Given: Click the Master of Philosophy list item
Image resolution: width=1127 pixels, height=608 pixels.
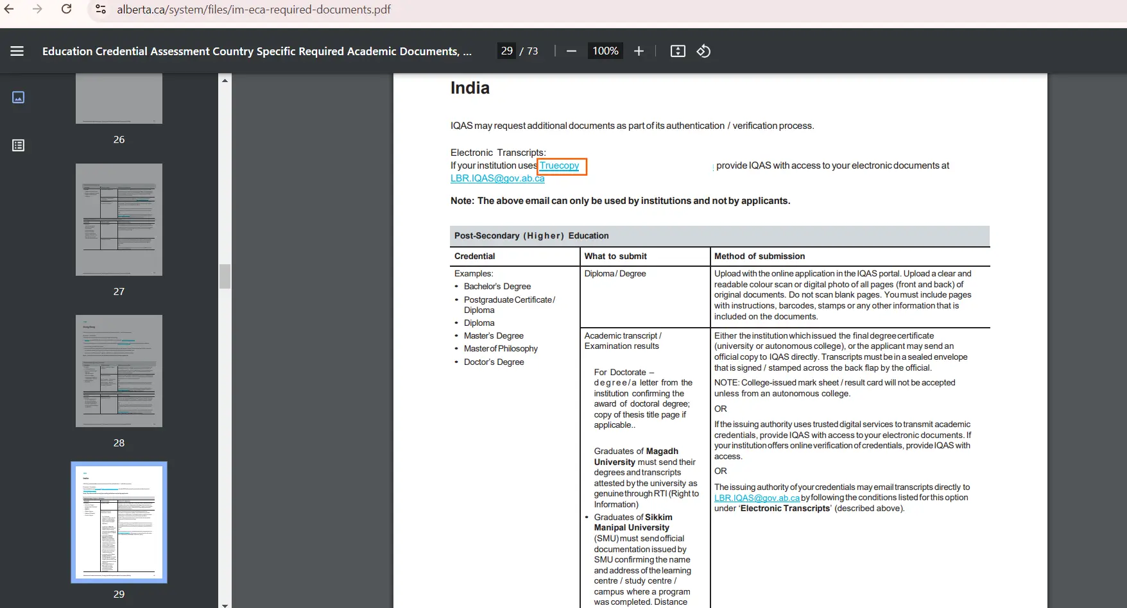Looking at the screenshot, I should 501,348.
